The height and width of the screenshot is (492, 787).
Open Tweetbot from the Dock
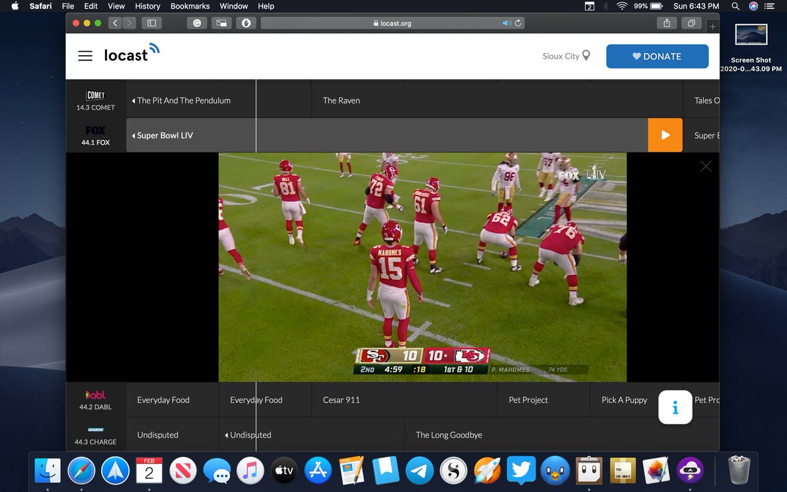tap(554, 470)
